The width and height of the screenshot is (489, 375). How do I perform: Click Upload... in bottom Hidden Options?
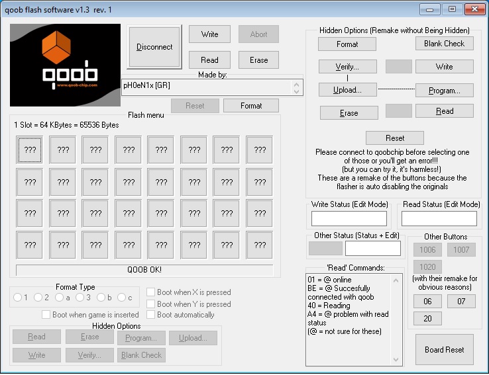[193, 338]
